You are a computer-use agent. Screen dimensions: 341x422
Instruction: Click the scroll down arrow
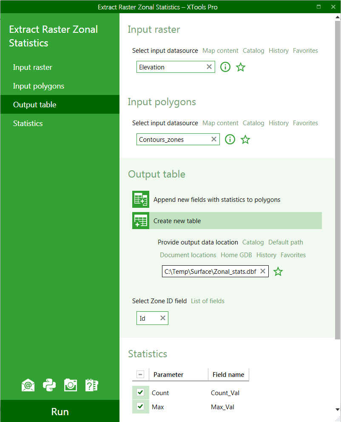click(x=338, y=410)
